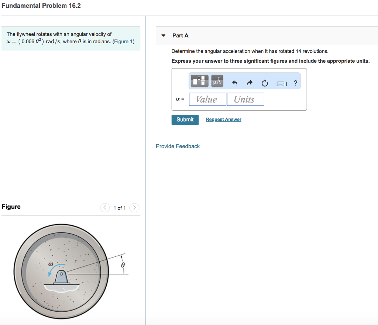
Task: Click Request Answer link
Action: coord(223,120)
